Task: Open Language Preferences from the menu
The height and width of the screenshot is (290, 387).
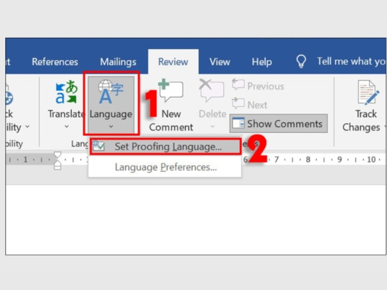Action: [x=165, y=167]
